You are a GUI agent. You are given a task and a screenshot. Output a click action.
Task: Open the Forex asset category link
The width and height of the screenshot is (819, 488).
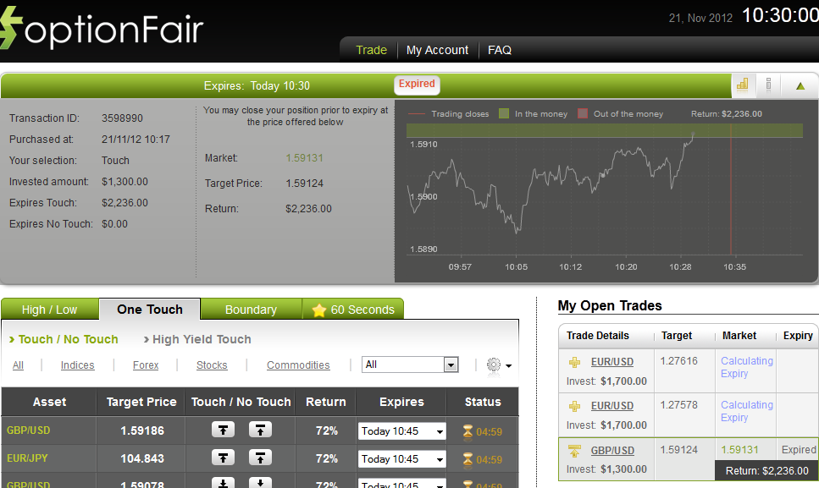coord(145,365)
